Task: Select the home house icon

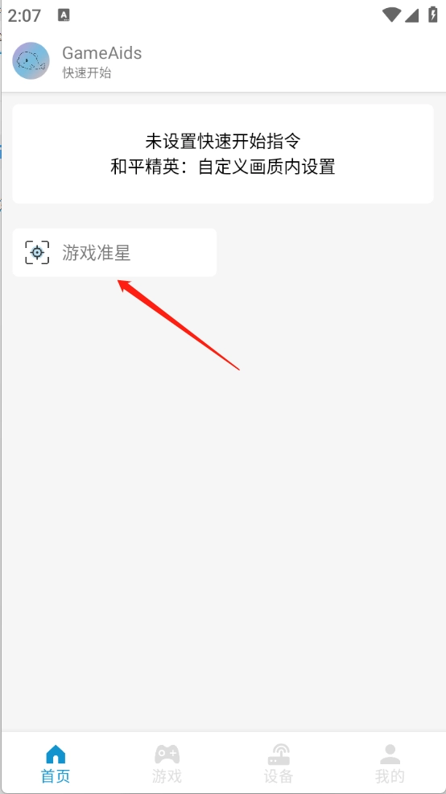Action: [56, 754]
